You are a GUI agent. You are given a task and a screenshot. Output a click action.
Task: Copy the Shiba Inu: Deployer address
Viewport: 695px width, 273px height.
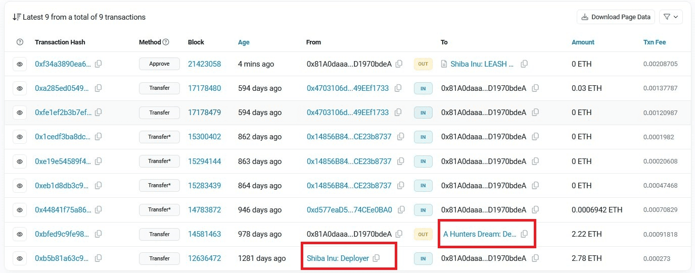[376, 258]
